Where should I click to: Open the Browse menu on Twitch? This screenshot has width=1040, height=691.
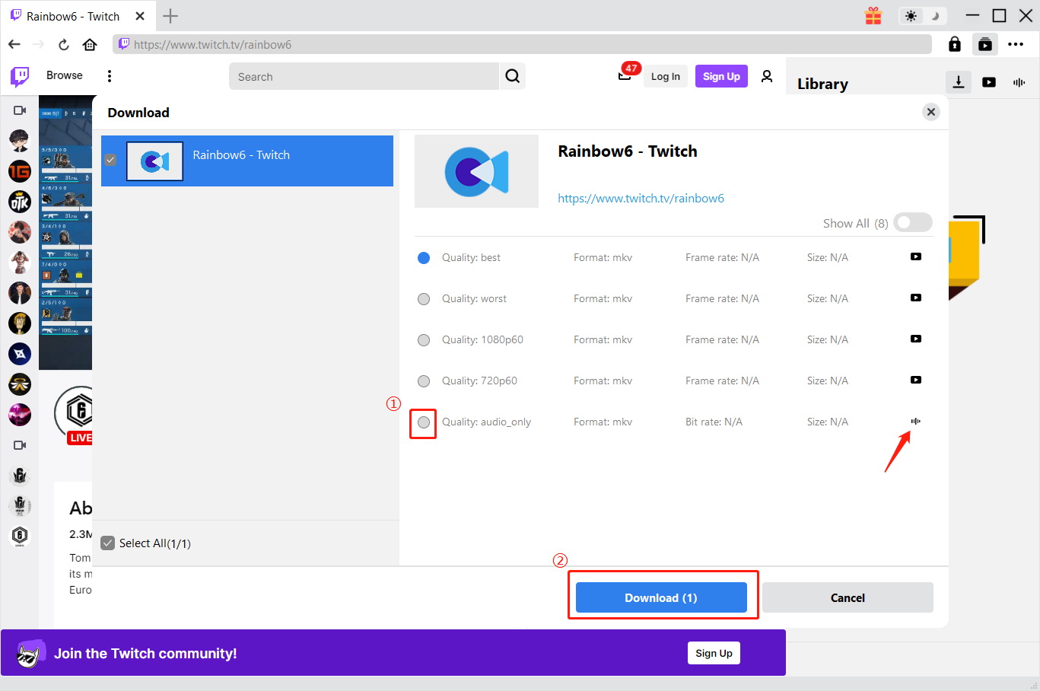(x=65, y=75)
